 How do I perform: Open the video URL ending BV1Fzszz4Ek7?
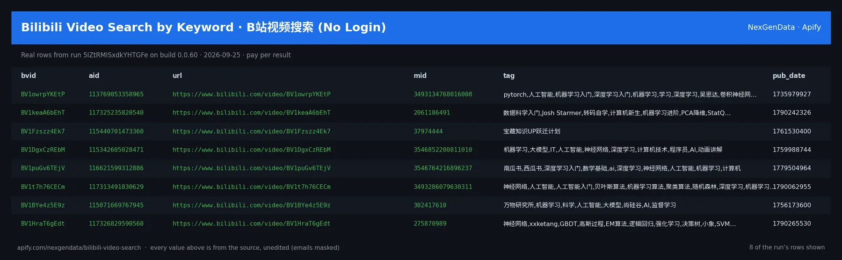(252, 131)
